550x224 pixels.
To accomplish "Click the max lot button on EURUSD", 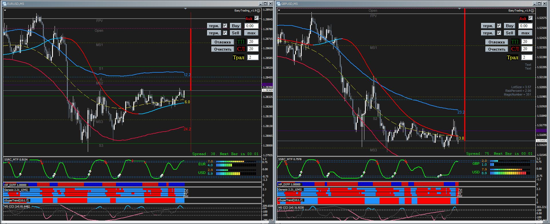I will pyautogui.click(x=251, y=33).
